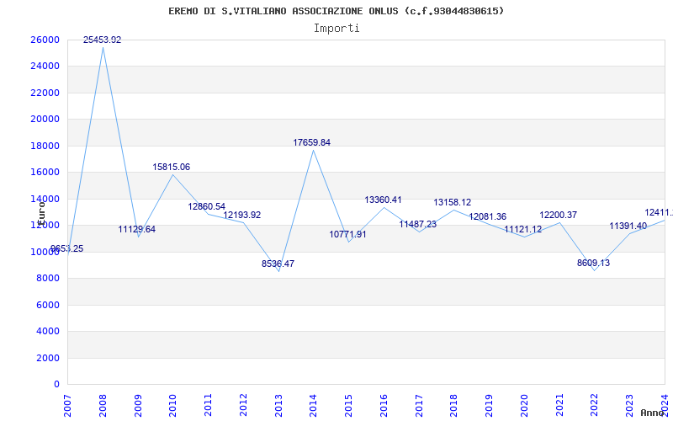Image resolution: width=673 pixels, height=421 pixels.
Task: Select the 13158.12 data label
Action: point(453,202)
